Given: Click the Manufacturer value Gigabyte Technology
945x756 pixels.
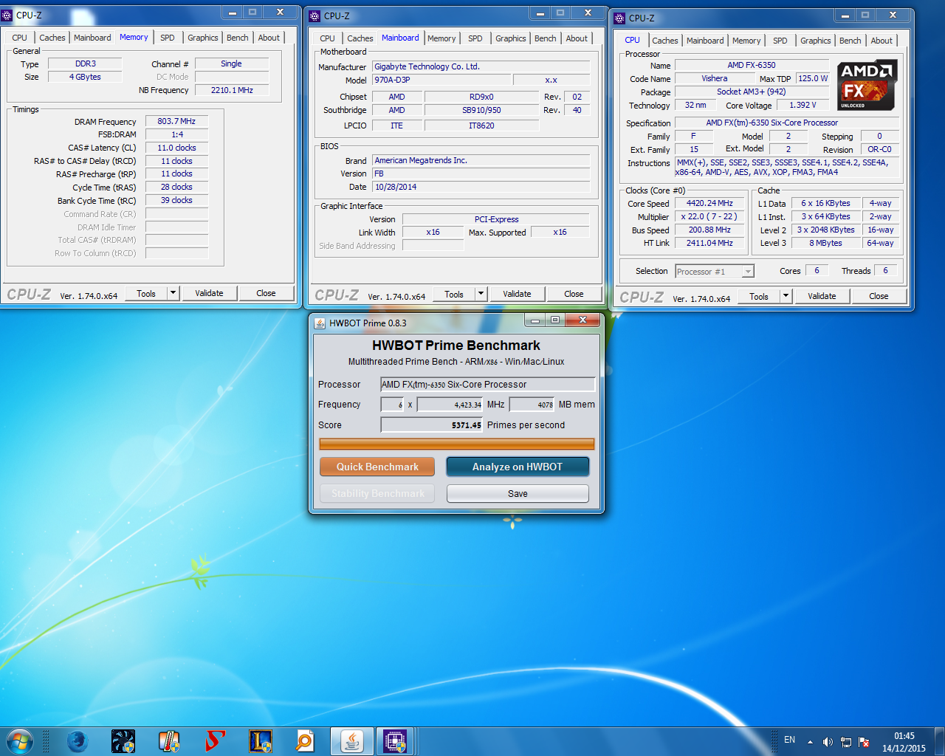Looking at the screenshot, I should pyautogui.click(x=481, y=66).
